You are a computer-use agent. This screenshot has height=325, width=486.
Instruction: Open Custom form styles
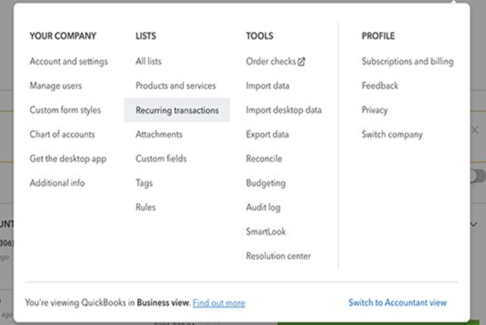tap(65, 110)
